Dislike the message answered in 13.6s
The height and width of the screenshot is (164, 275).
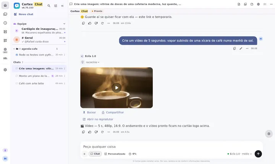click(96, 23)
